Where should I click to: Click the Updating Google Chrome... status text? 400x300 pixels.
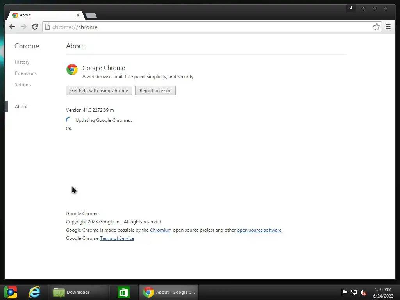pyautogui.click(x=104, y=120)
